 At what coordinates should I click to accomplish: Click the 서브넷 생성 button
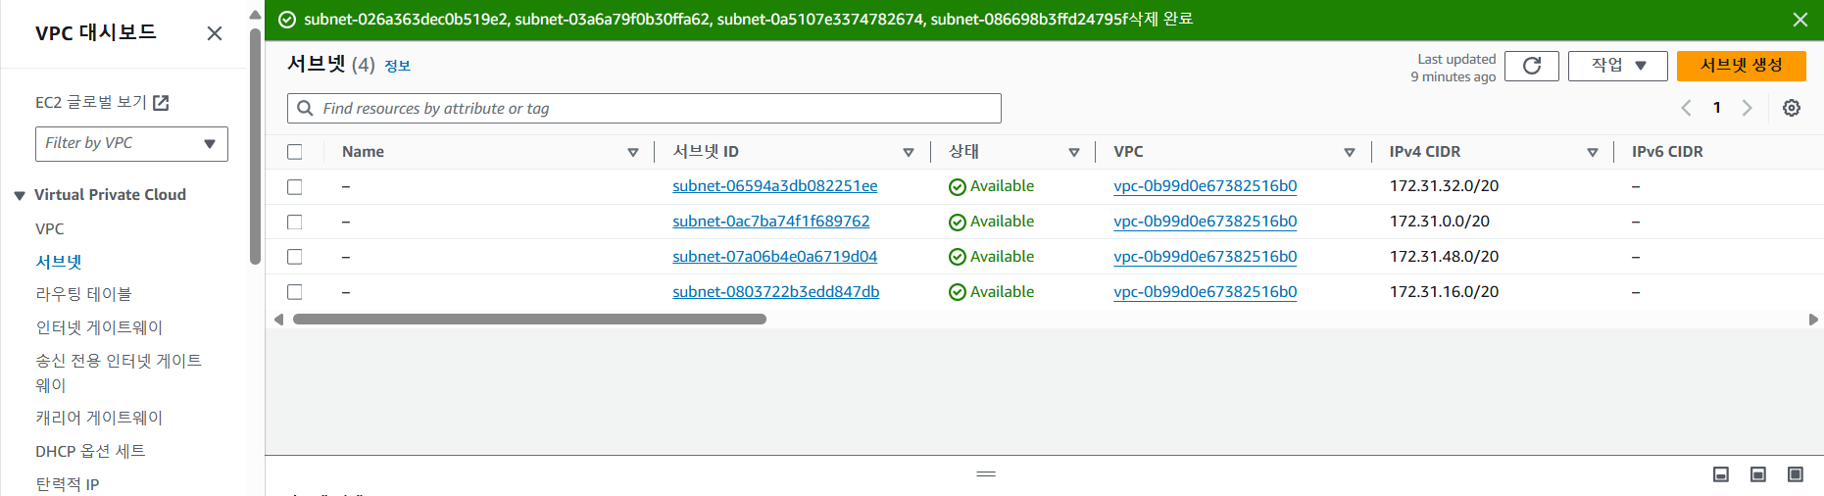pyautogui.click(x=1741, y=66)
